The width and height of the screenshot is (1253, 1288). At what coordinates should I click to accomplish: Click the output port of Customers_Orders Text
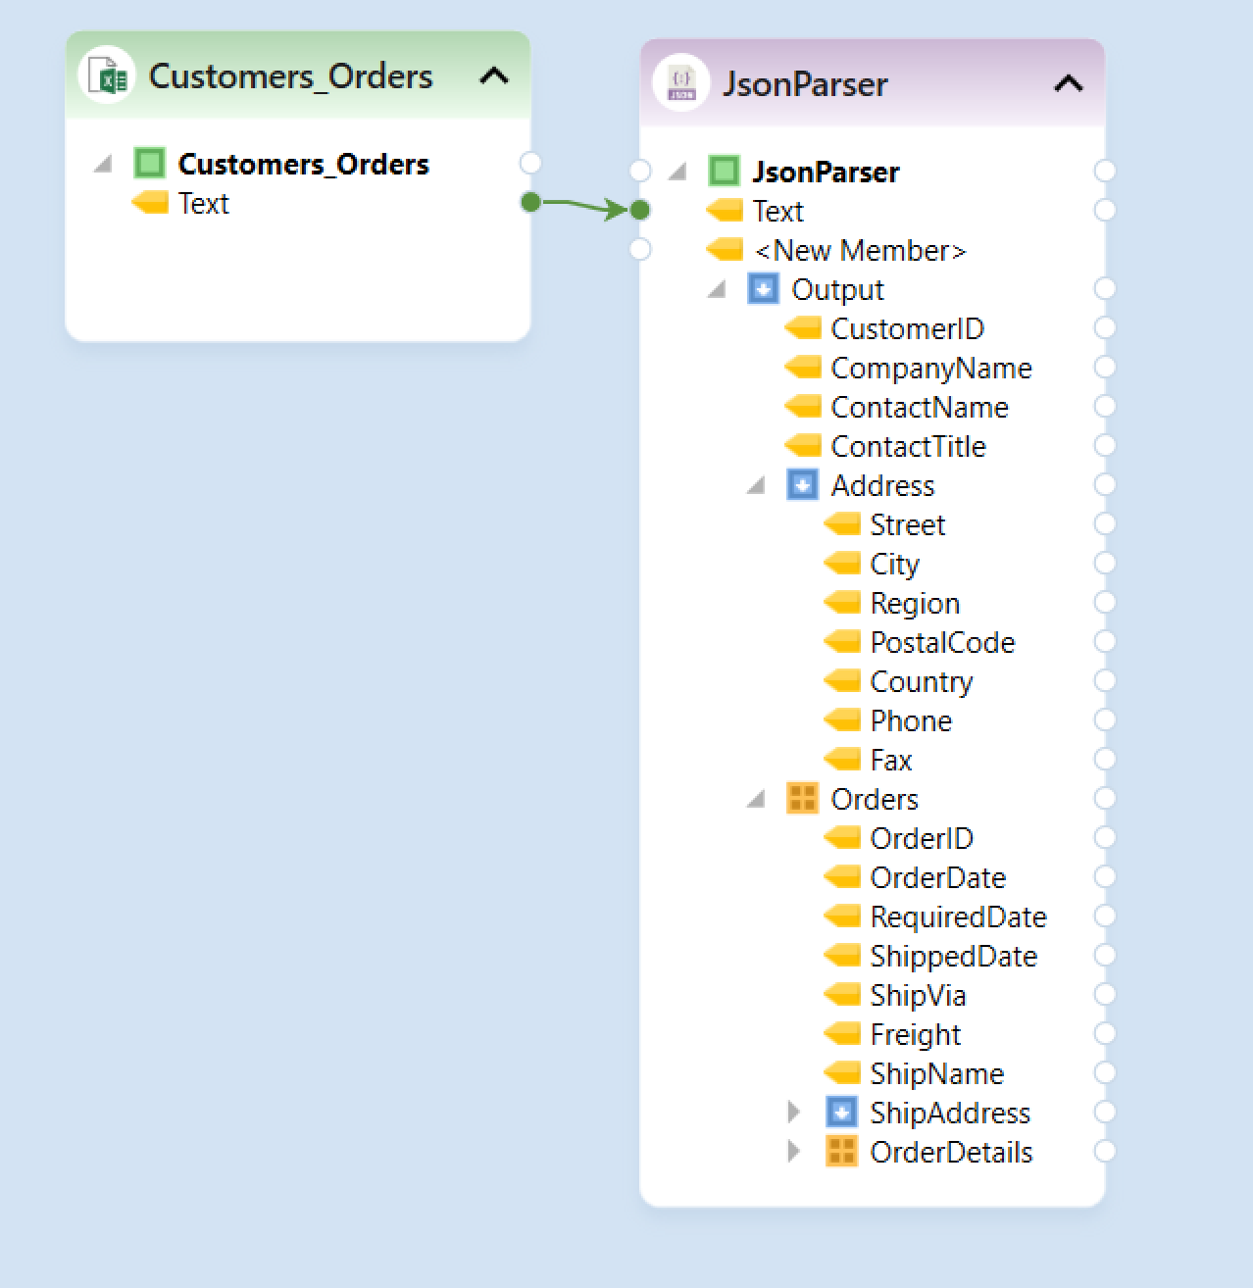(530, 203)
